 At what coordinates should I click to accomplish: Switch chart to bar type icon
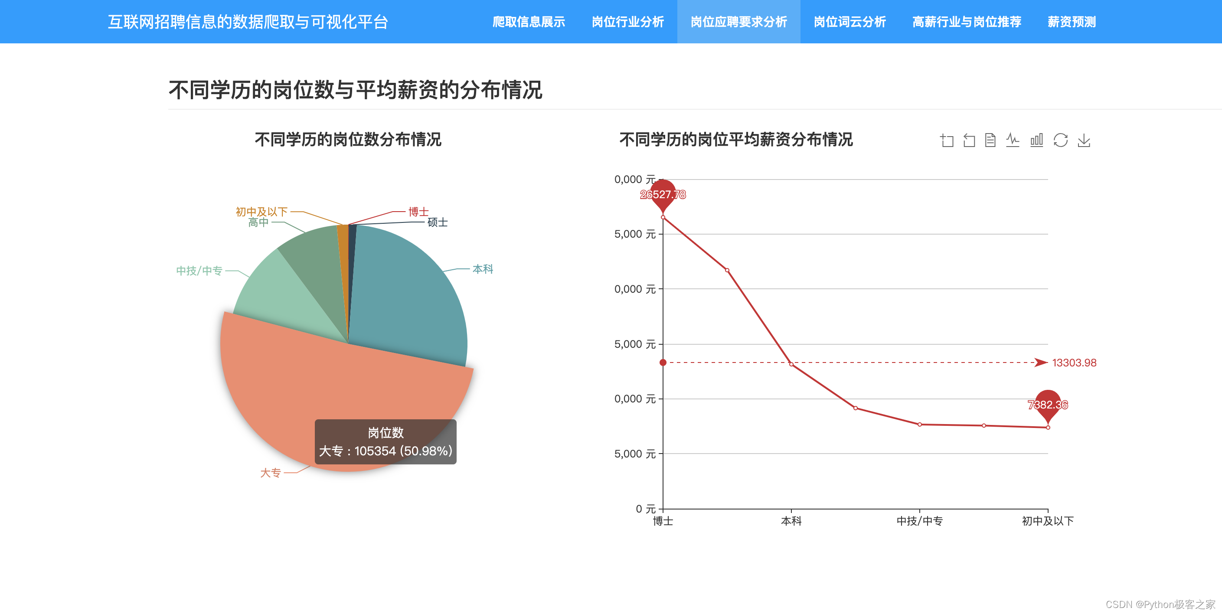coord(1036,140)
